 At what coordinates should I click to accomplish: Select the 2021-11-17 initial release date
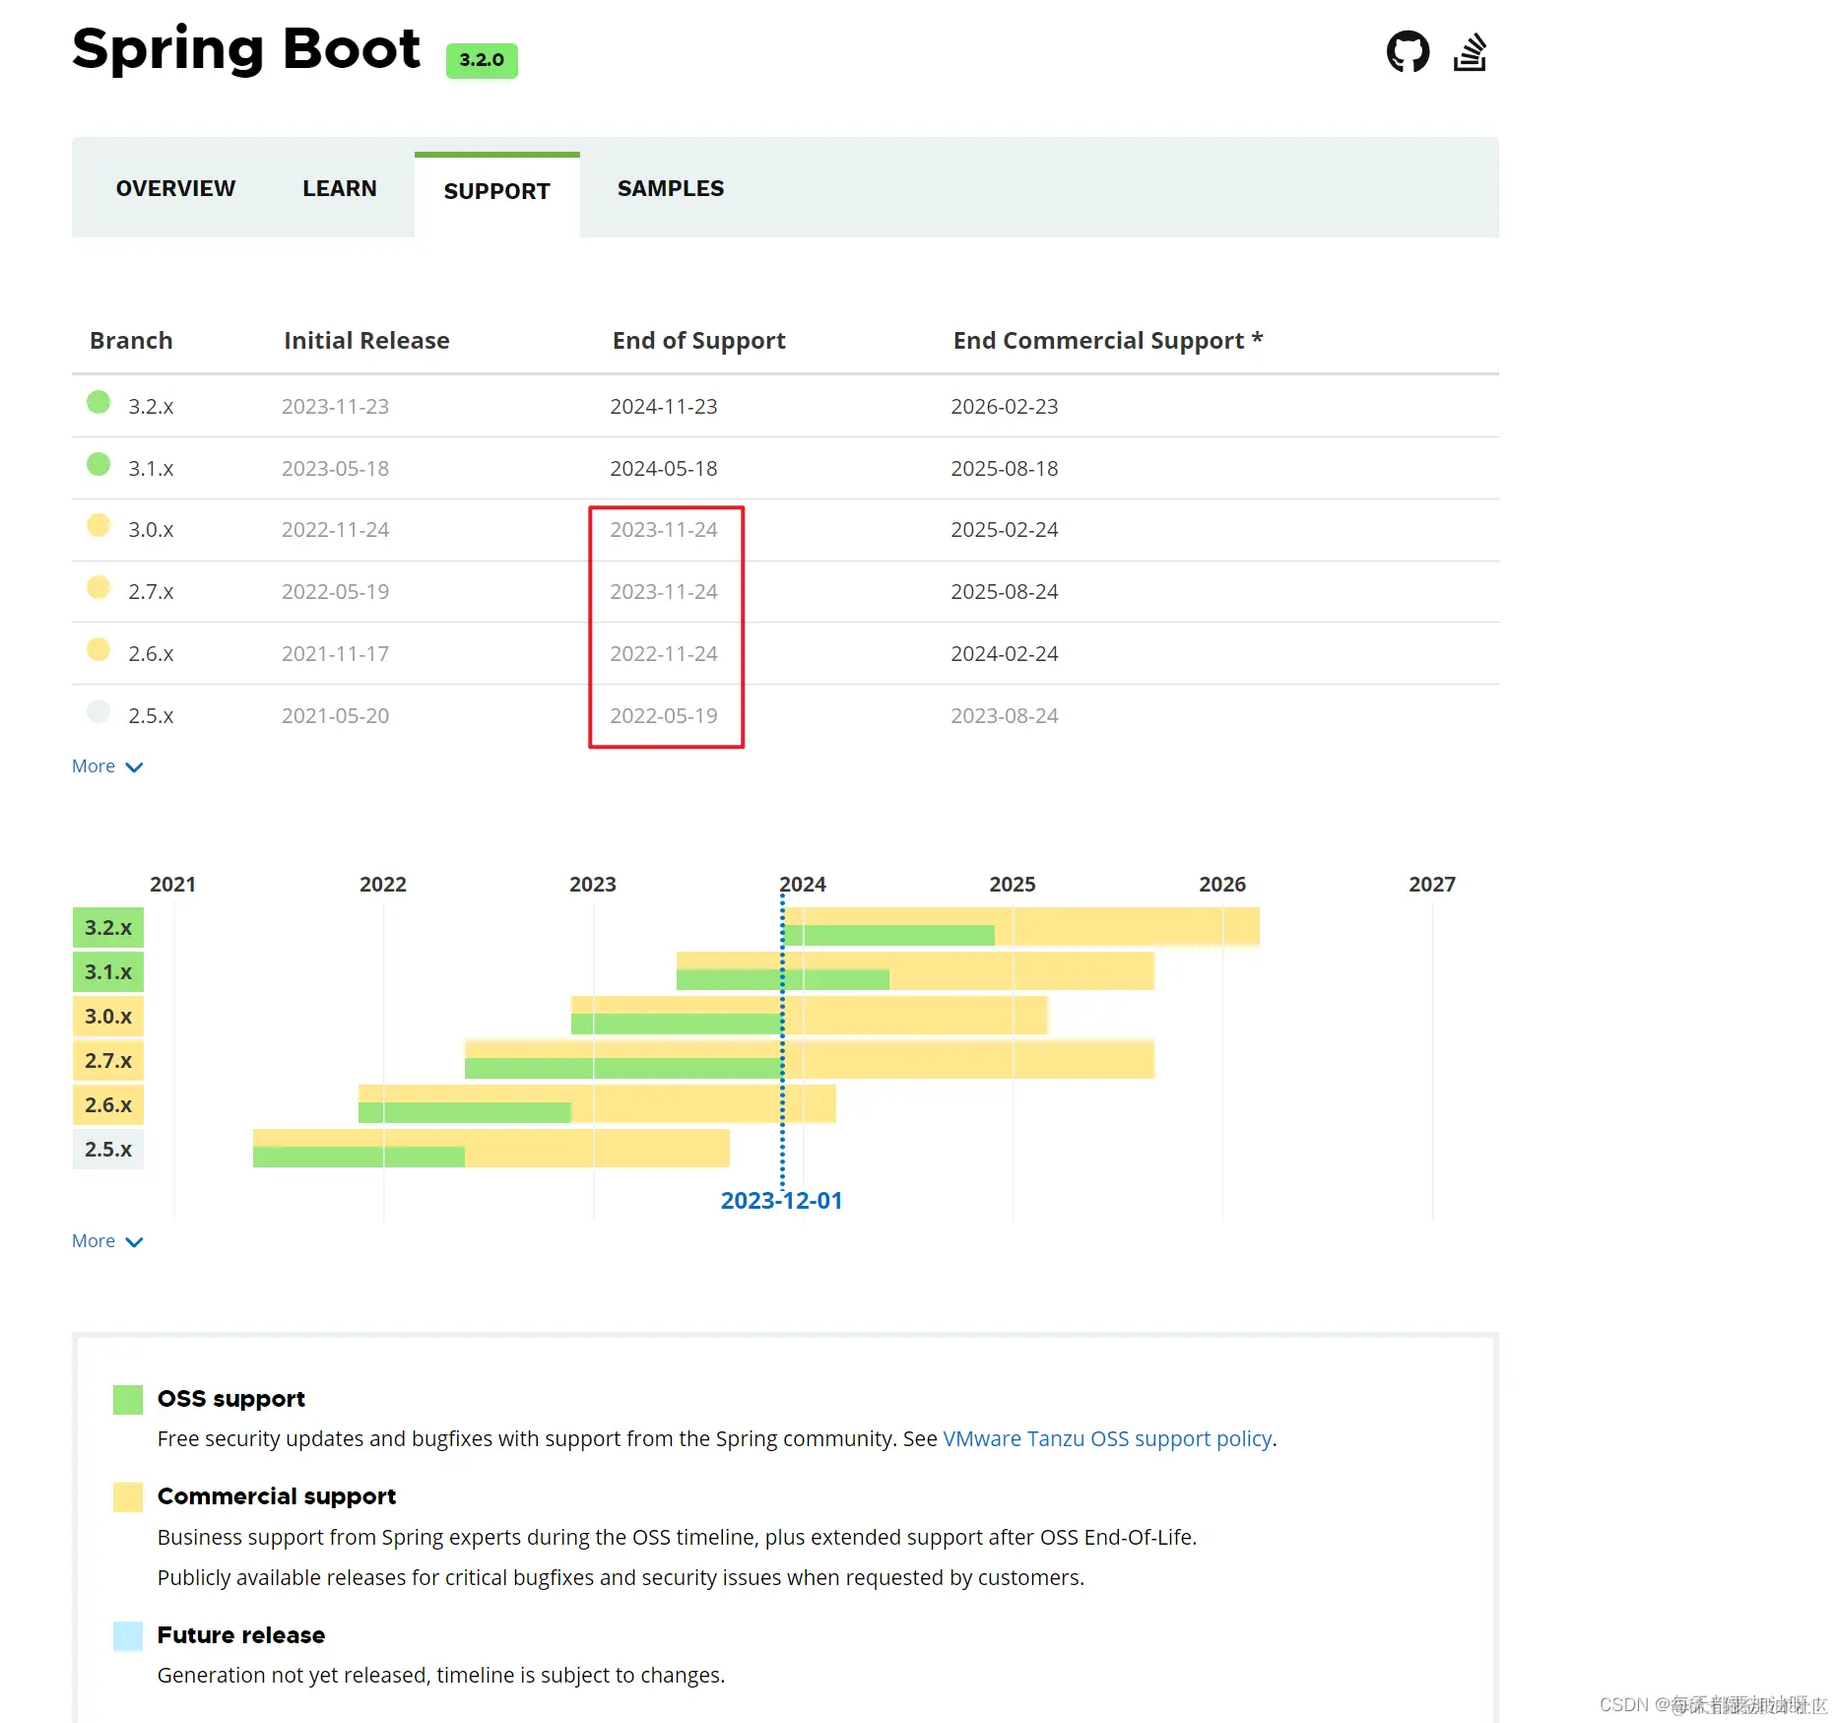[x=335, y=653]
